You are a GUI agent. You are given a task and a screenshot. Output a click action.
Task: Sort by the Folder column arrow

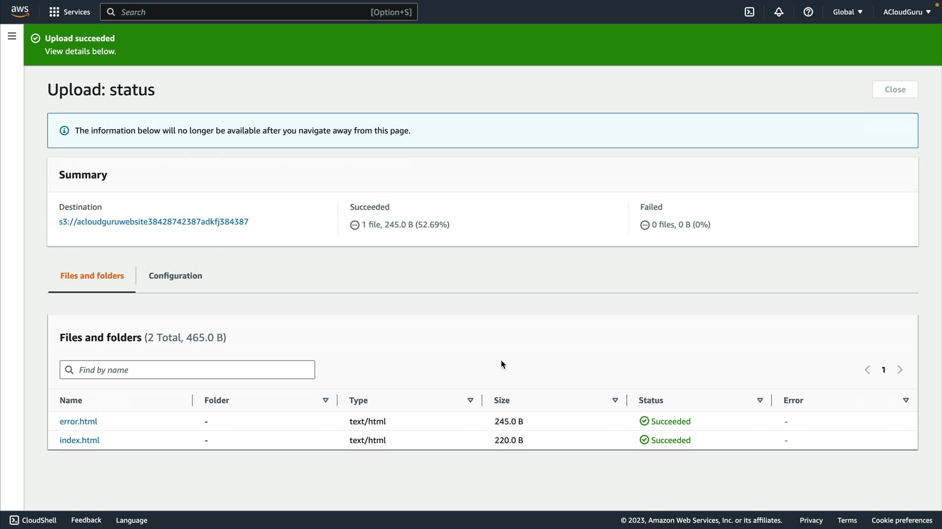325,400
